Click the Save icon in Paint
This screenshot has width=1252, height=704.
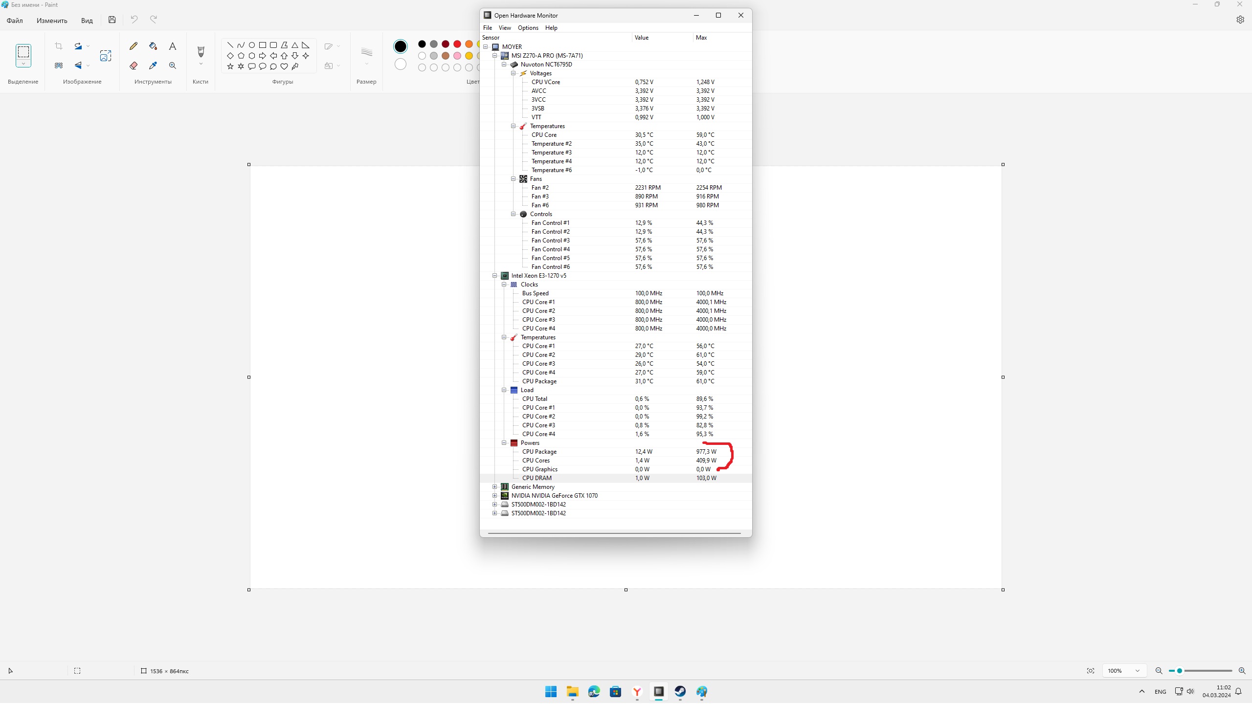tap(112, 20)
